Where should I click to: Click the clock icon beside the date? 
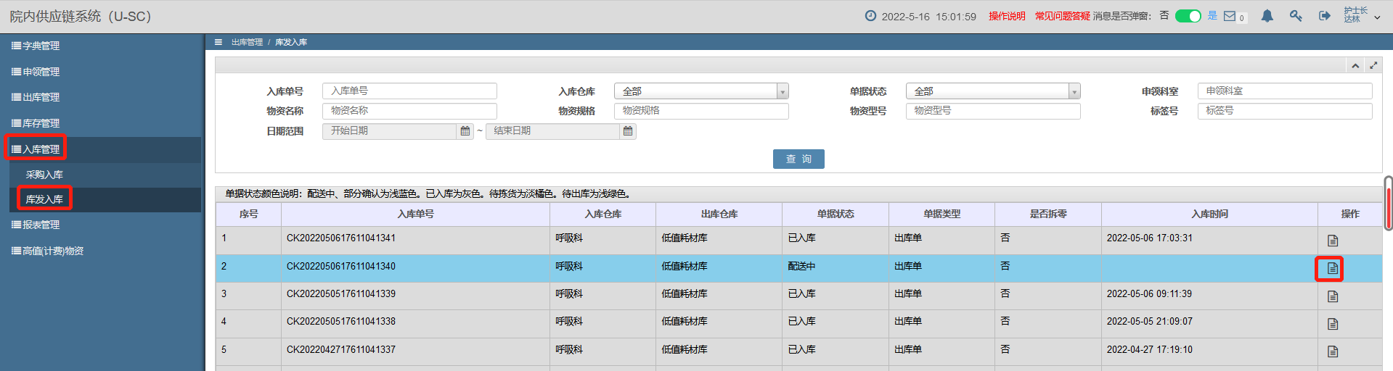870,16
